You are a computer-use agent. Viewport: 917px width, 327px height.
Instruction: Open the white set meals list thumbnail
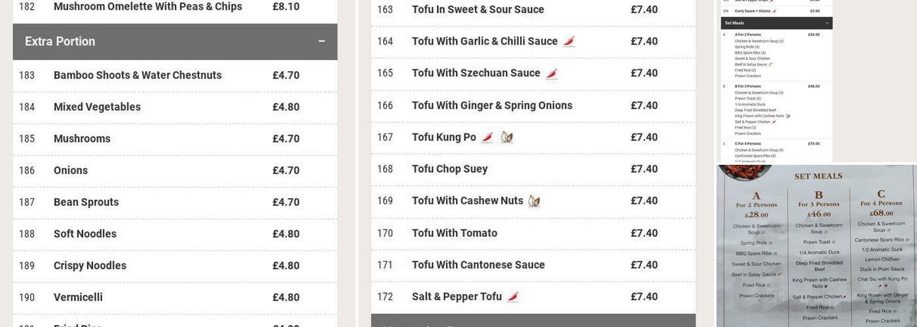pos(777,81)
